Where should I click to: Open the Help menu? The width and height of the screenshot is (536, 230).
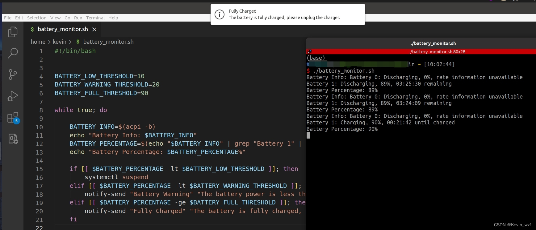[113, 18]
